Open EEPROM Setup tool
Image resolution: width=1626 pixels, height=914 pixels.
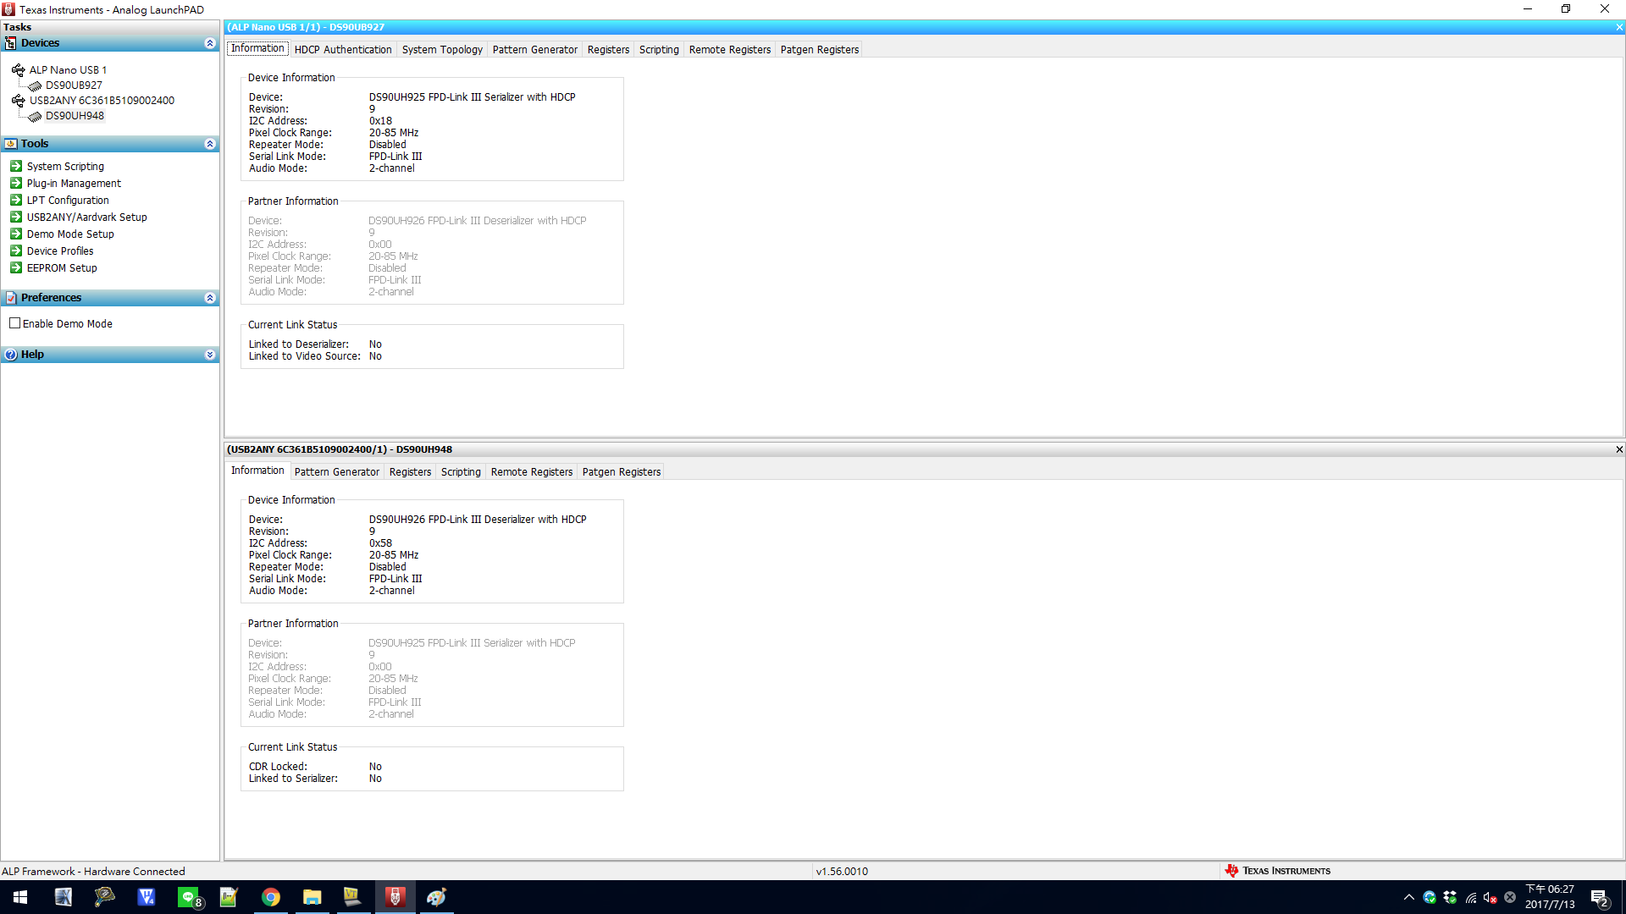[x=62, y=268]
